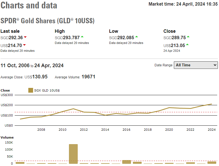This screenshot has width=219, height=166.
Task: Click the Volume chart heading
Action: 7,137
